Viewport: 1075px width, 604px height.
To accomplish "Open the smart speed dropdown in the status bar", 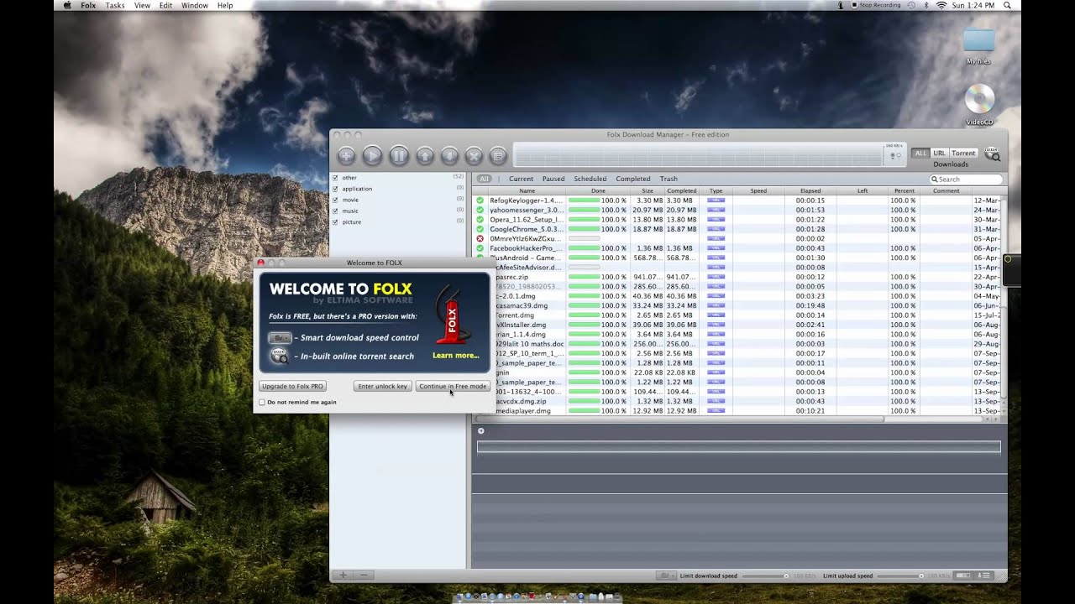I will pyautogui.click(x=666, y=575).
